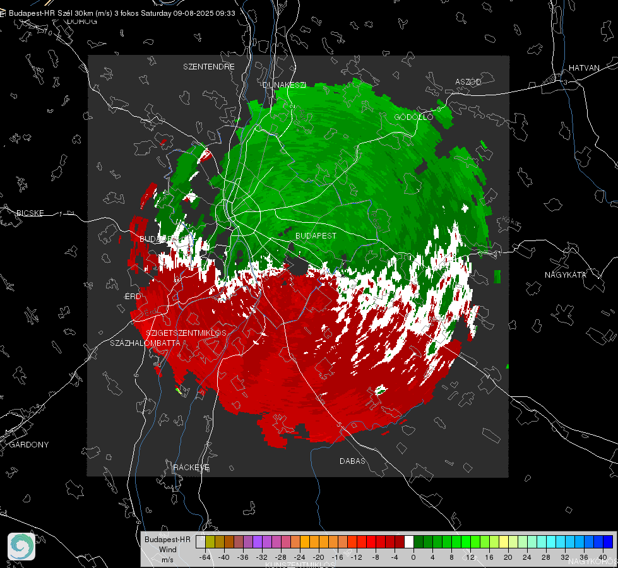Screen dimensions: 618x568
Task: Click the -24 value in the legend
Action: [x=300, y=557]
